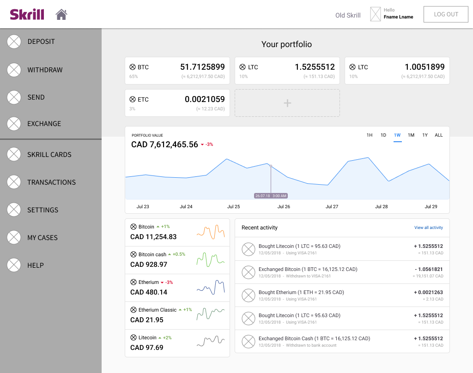Click the Litecoin coin icon in price list

pyautogui.click(x=133, y=337)
